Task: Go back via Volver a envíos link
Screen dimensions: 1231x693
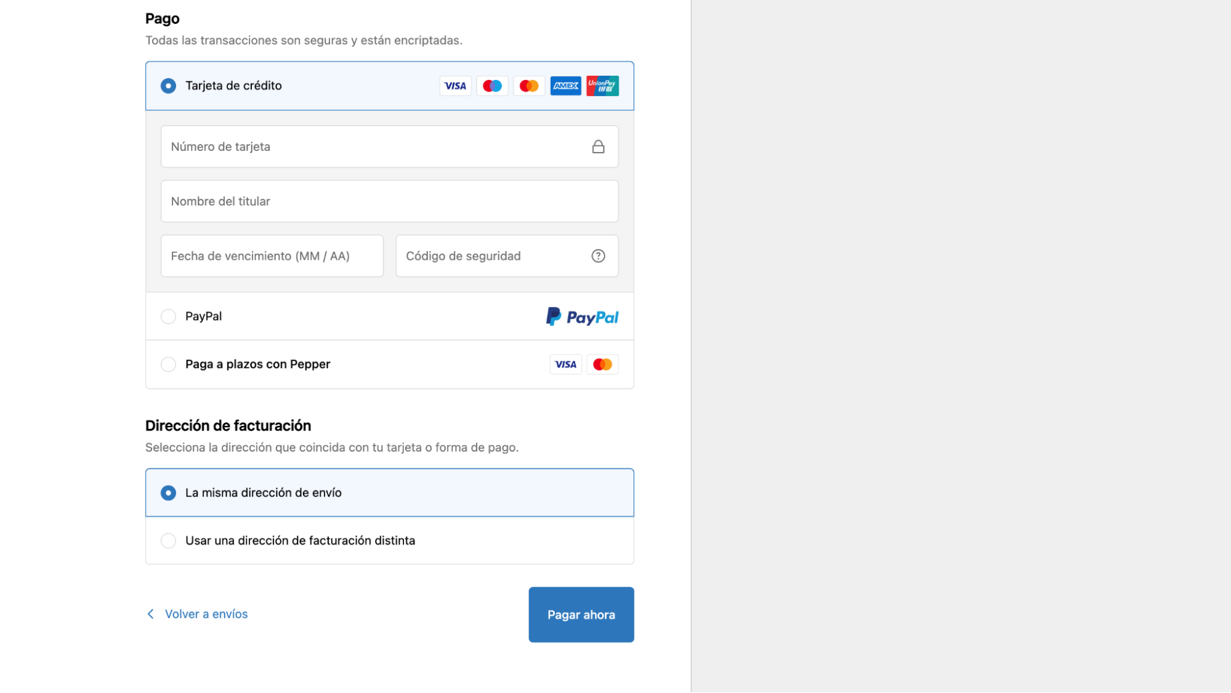Action: (206, 614)
